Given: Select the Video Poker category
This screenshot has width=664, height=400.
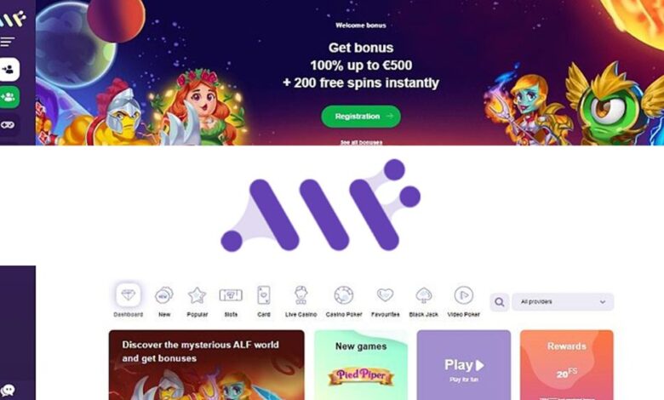Looking at the screenshot, I should (464, 301).
